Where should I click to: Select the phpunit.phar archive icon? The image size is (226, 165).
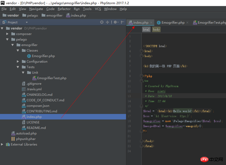[x=13, y=139]
